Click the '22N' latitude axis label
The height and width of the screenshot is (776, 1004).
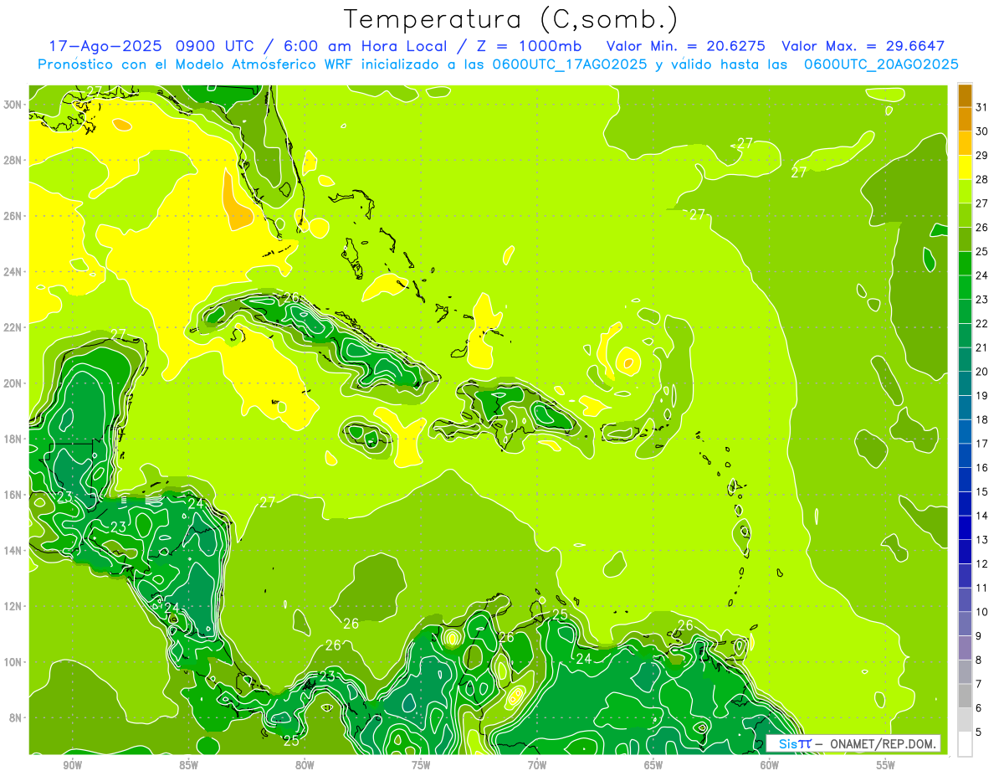point(13,327)
